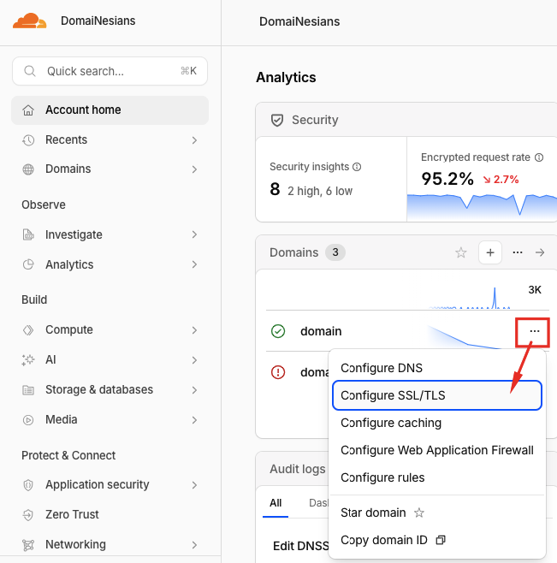Click the Storage & databases icon
This screenshot has width=557, height=563.
tap(28, 390)
